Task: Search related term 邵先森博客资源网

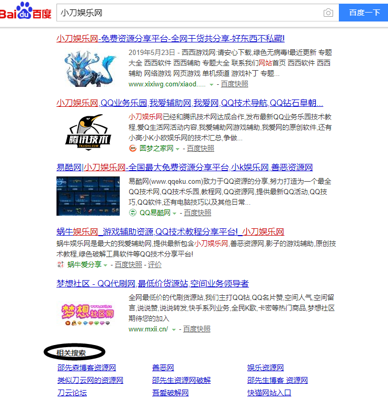Action: pos(87,368)
